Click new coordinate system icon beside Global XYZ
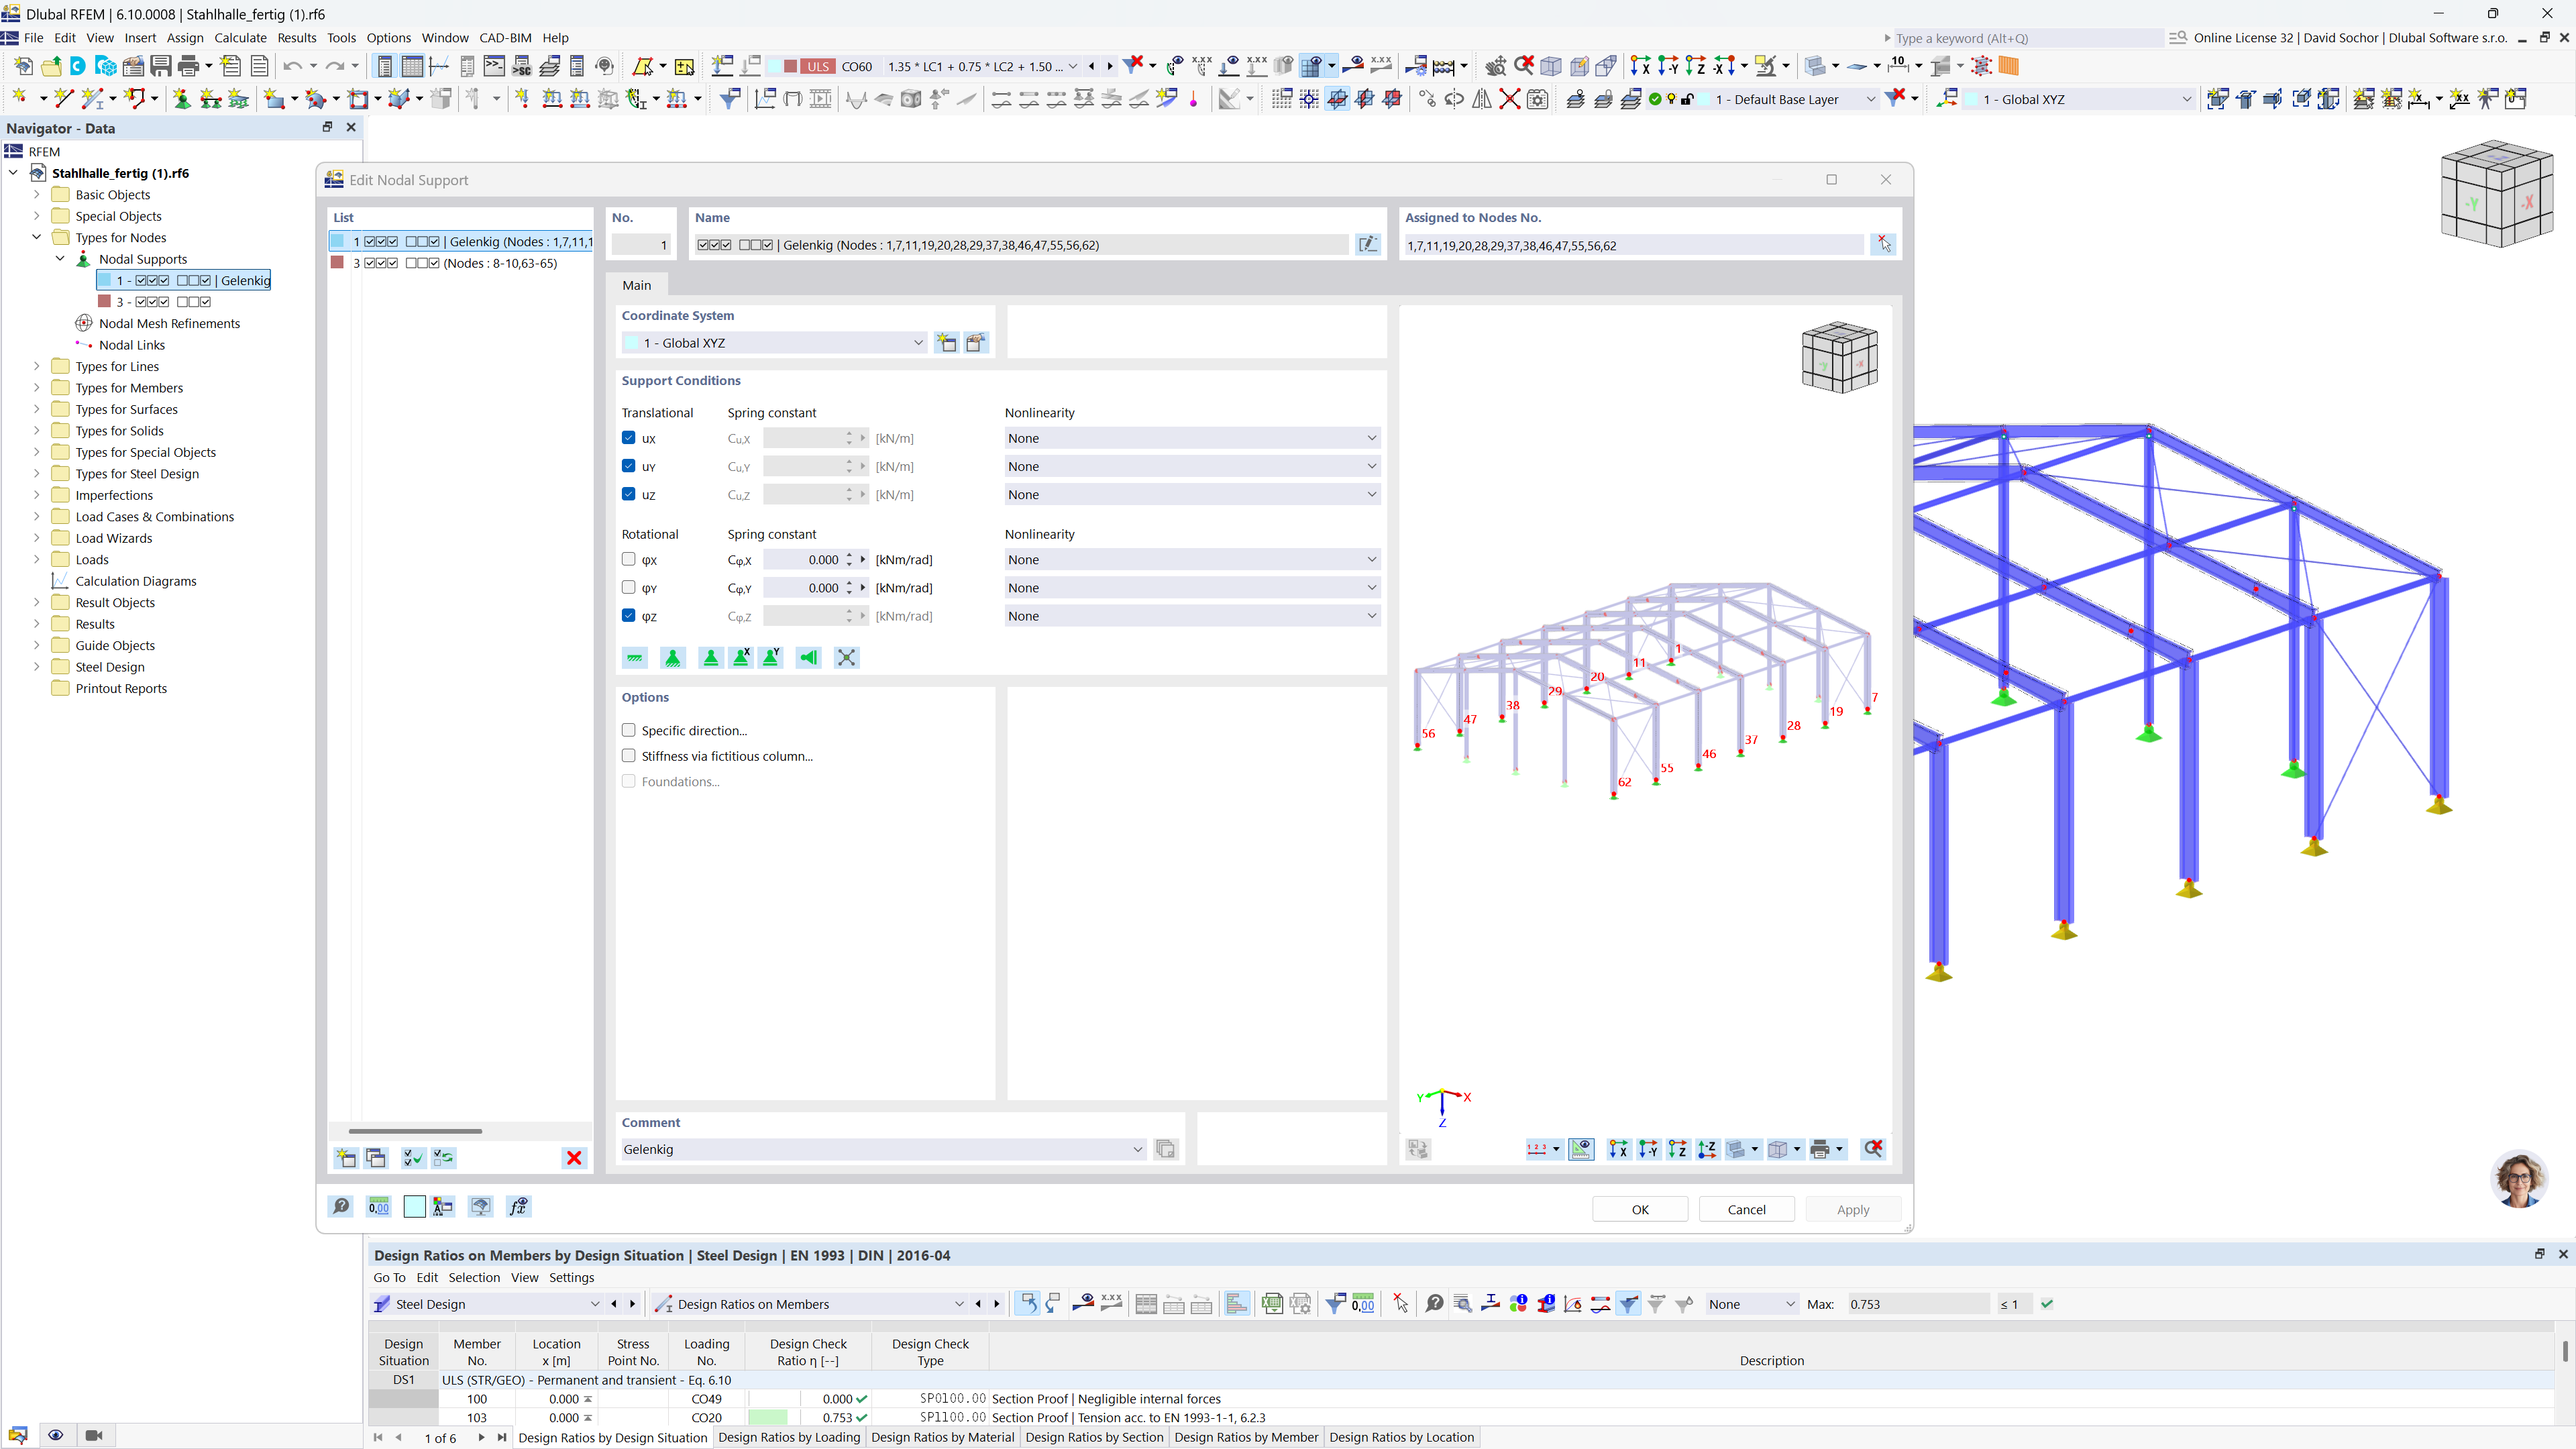Screen dimensions: 2576x1449 coord(946,343)
